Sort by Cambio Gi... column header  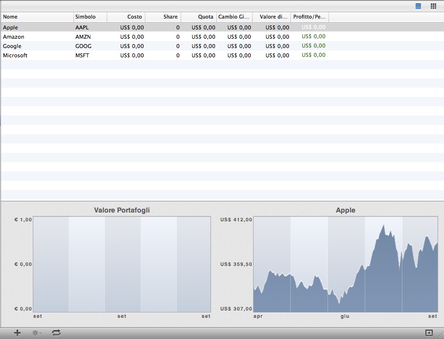pyautogui.click(x=234, y=17)
